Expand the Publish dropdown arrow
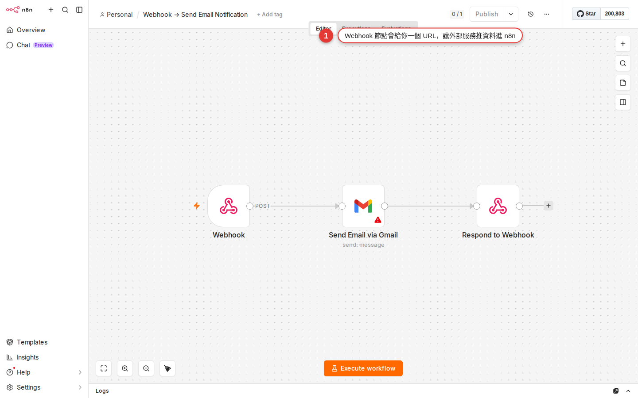Screen dimensions: 638x398 point(511,14)
